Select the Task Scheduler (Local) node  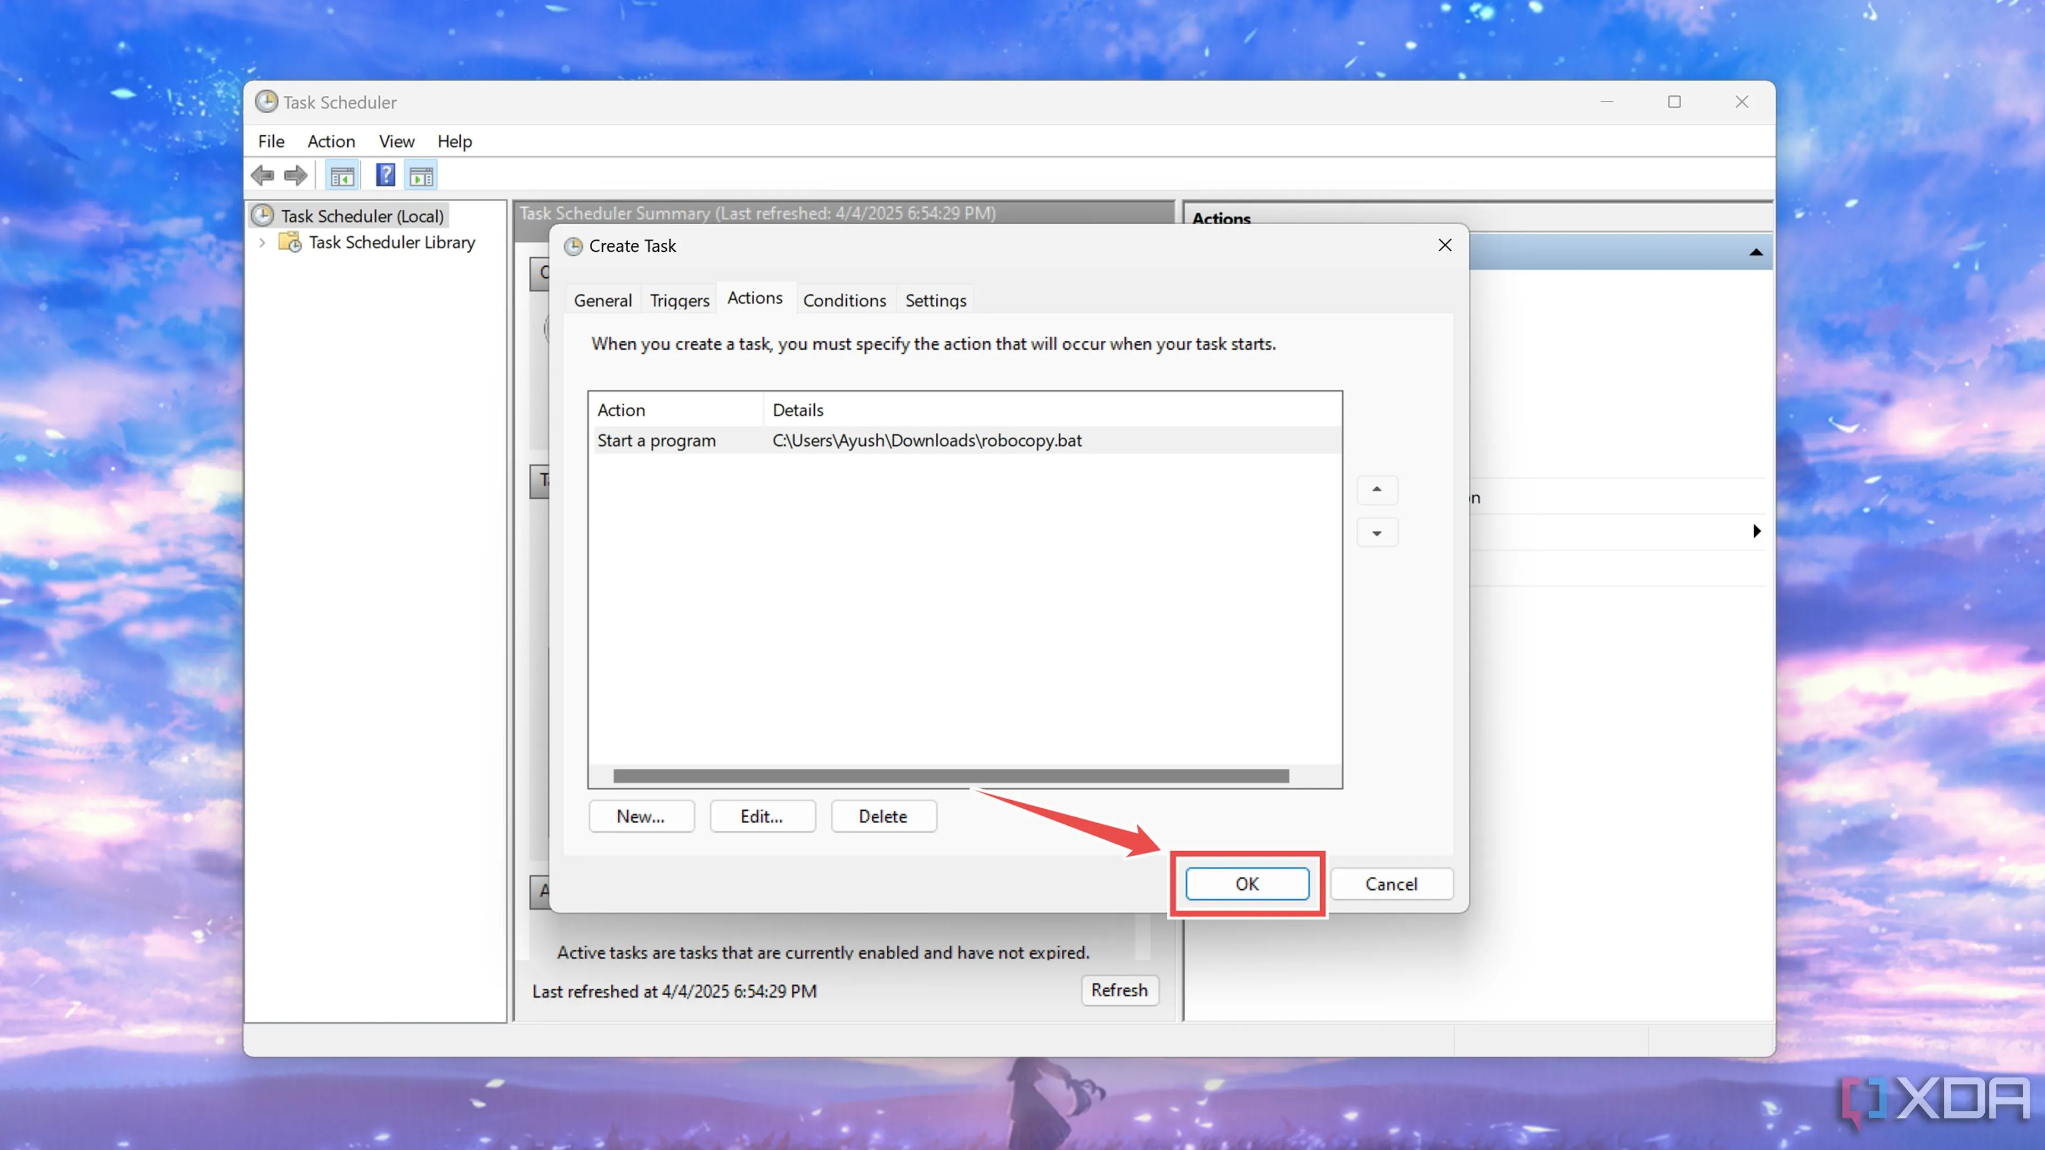(x=362, y=216)
